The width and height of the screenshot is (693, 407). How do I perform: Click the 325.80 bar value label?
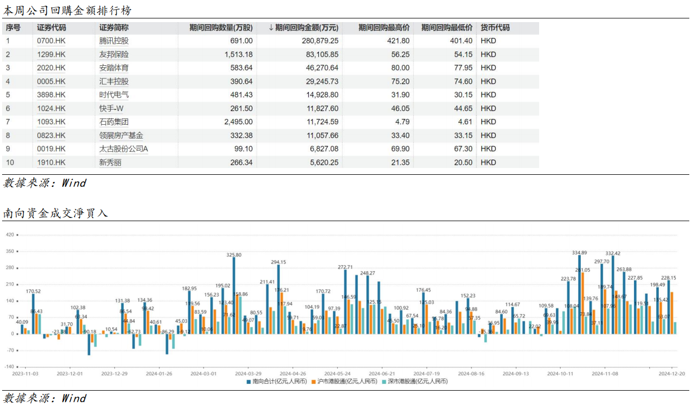[x=234, y=255]
